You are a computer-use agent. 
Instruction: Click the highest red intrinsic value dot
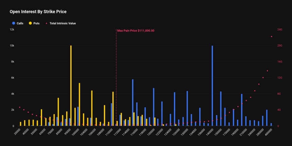point(271,36)
